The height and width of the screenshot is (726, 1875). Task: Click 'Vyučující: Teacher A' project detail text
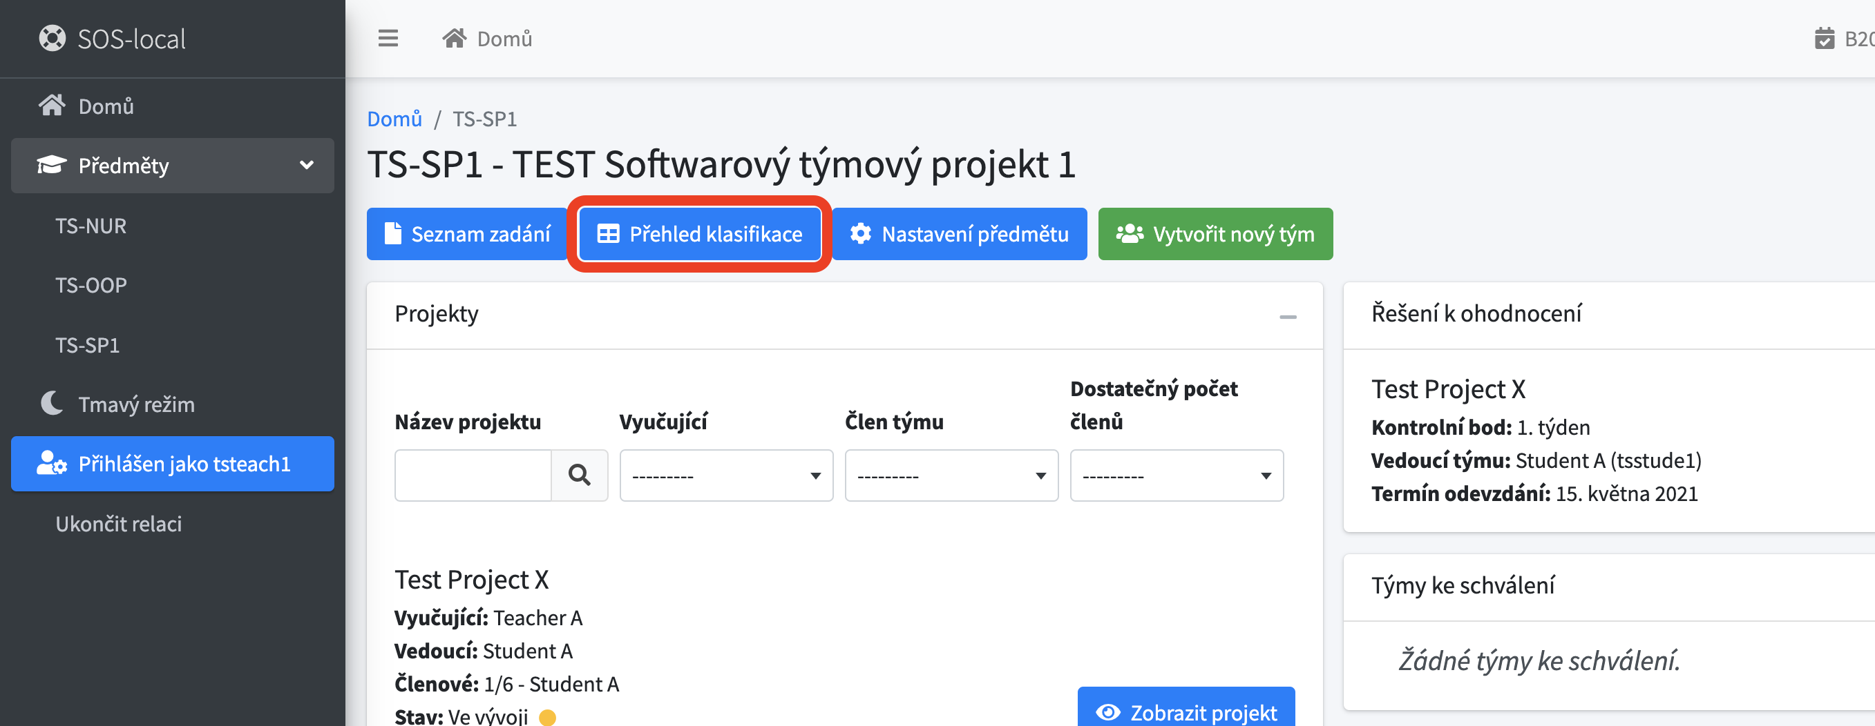488,618
